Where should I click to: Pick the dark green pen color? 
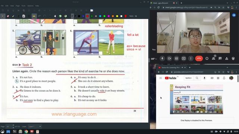(91, 16)
